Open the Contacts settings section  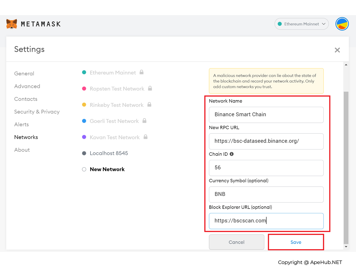[x=26, y=99]
